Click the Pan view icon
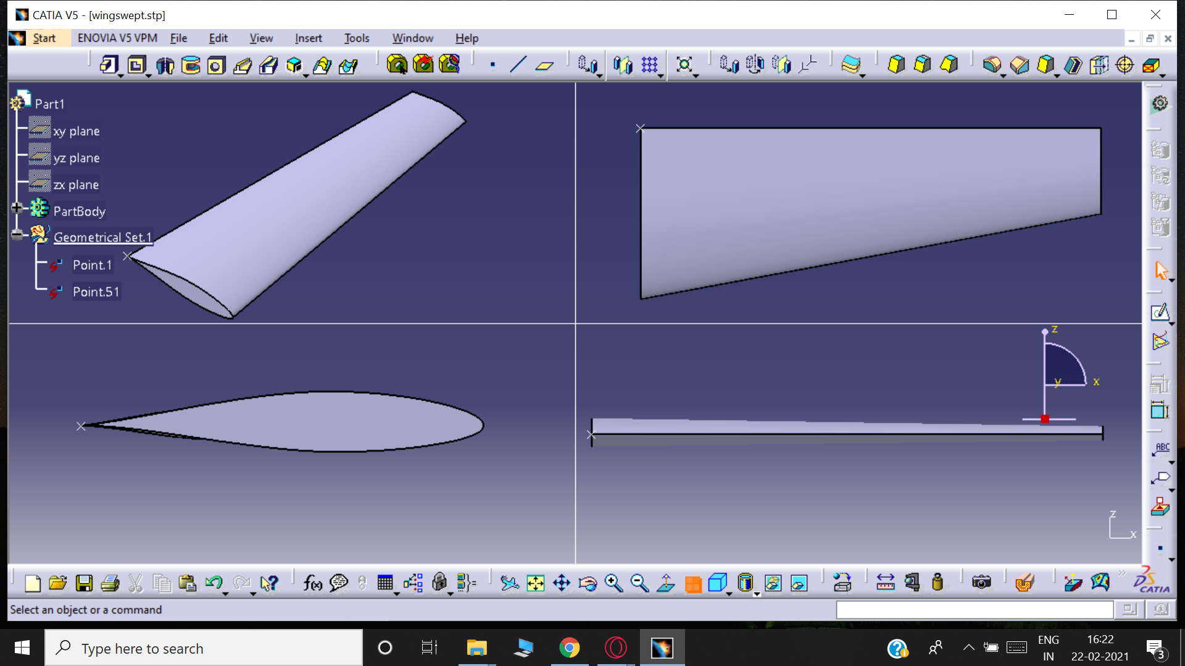The image size is (1185, 666). click(x=562, y=583)
